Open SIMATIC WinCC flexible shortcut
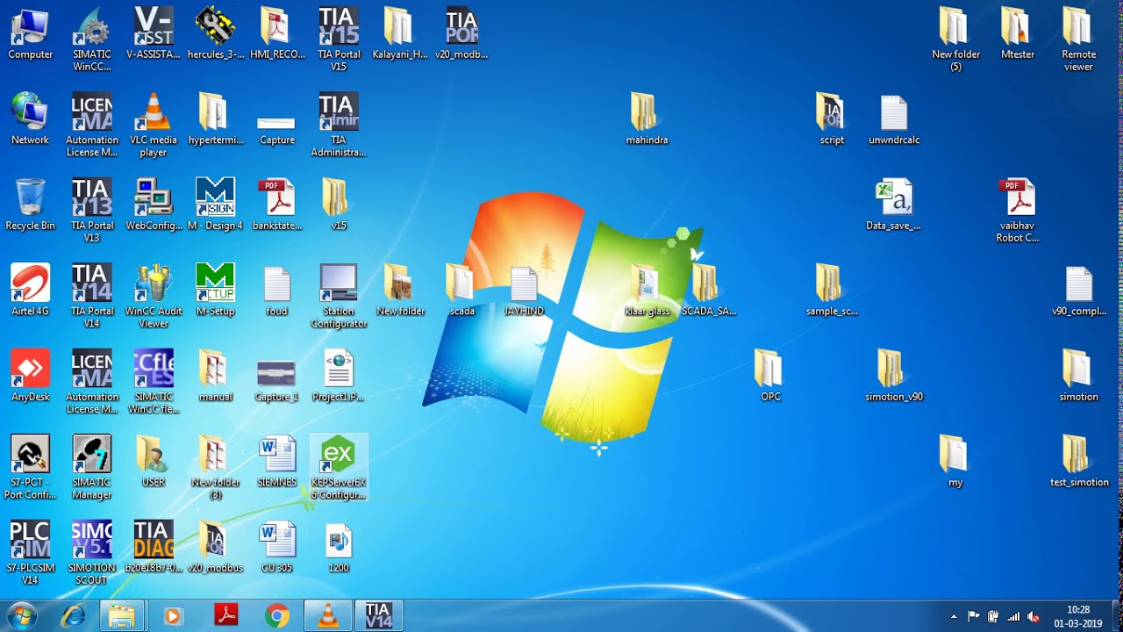 pos(154,382)
